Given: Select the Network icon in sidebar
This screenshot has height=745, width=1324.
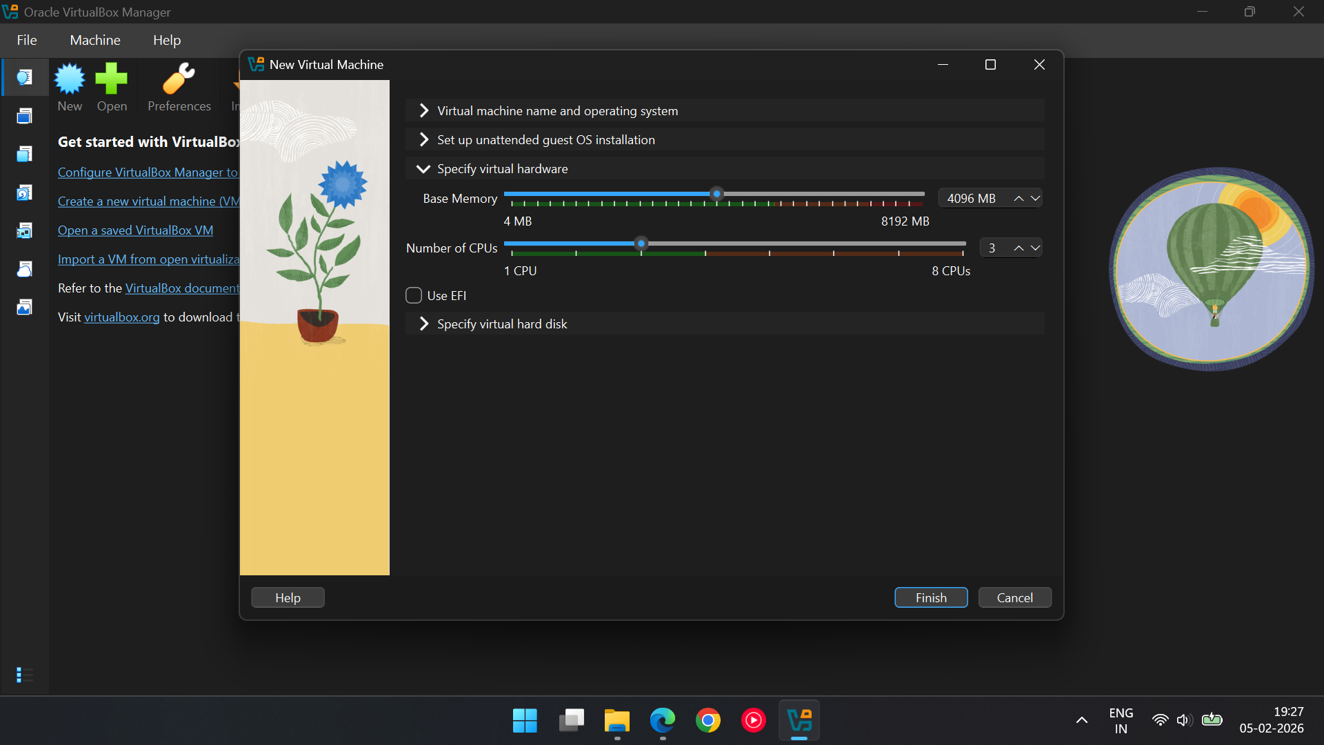Looking at the screenshot, I should click(24, 230).
